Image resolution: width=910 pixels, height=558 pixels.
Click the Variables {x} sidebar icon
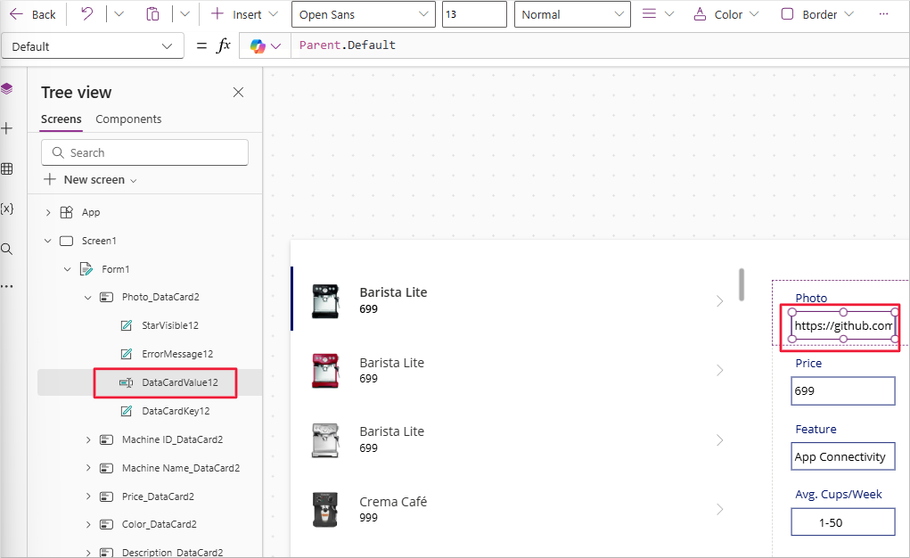tap(7, 209)
